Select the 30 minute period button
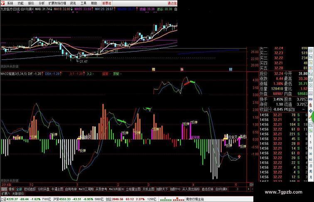Image resolution: width=314 pixels, height=202 pixels. point(310,154)
